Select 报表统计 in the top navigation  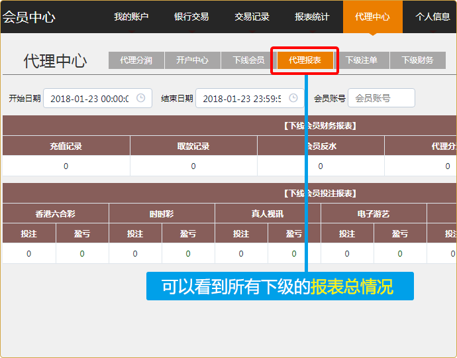[312, 17]
